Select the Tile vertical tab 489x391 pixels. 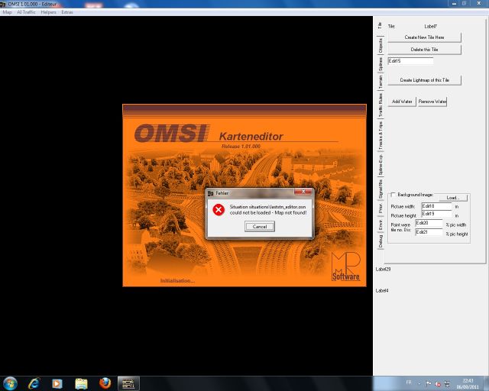[380, 25]
